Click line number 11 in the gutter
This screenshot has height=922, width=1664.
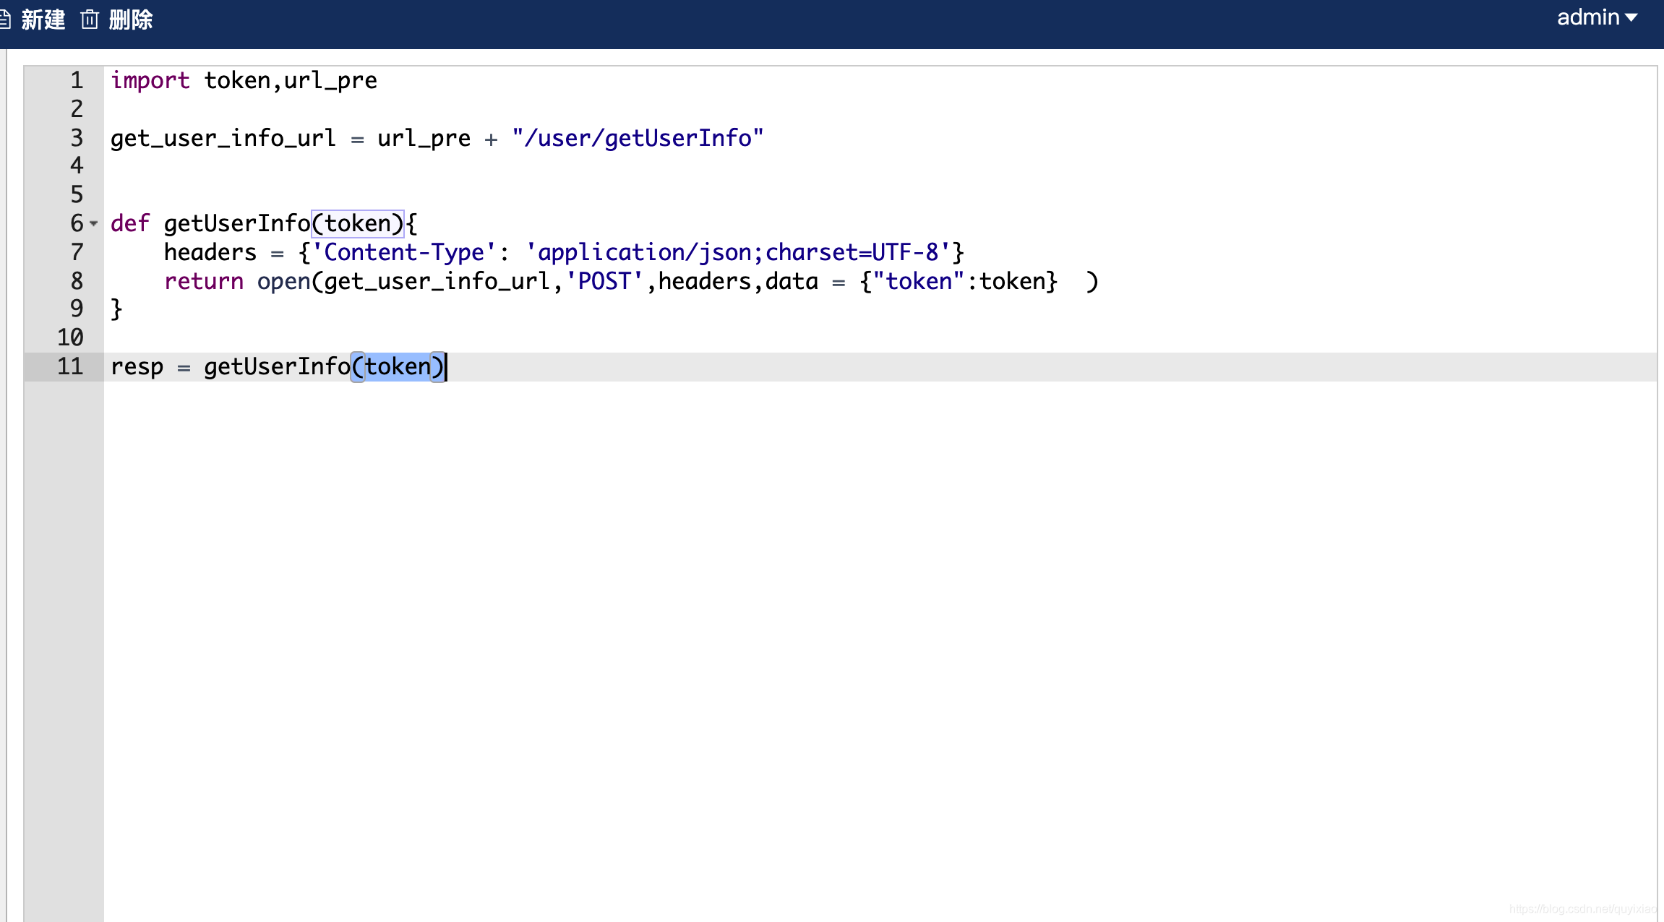[x=70, y=366]
